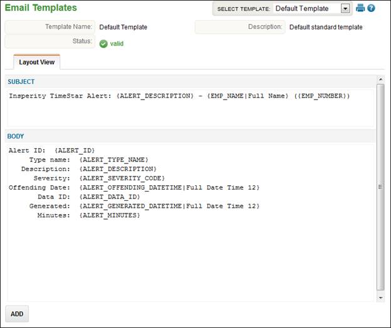
Task: Click the Insperity TimeStar Alert subject text
Action: (60, 96)
